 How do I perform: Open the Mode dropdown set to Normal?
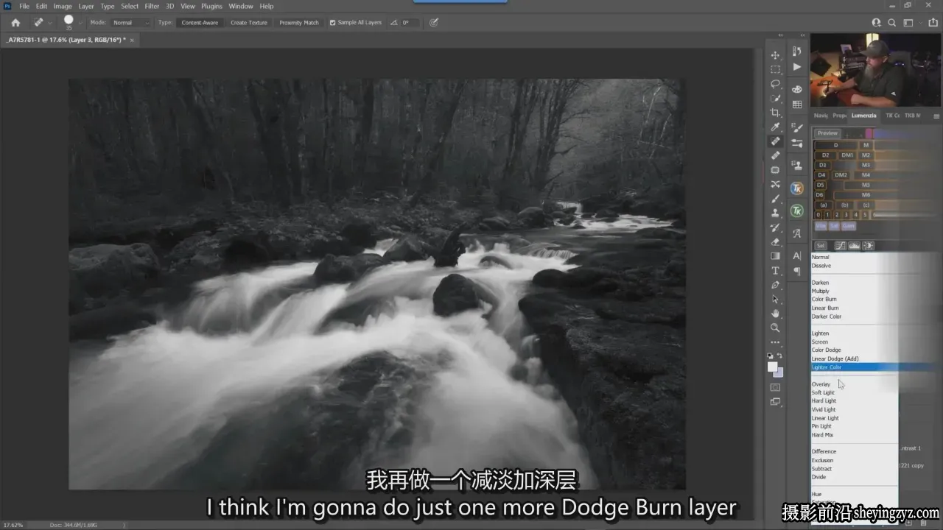[130, 23]
